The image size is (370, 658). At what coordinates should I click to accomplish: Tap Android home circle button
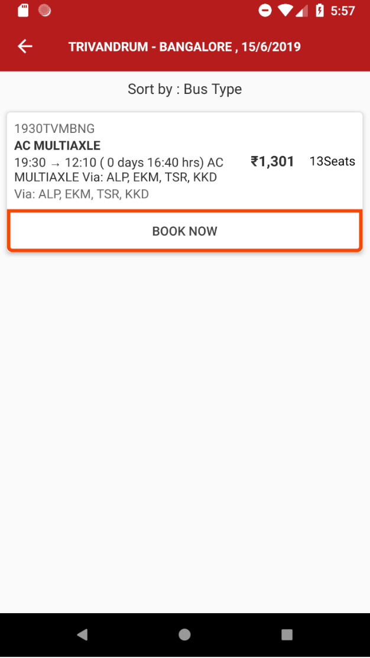[x=185, y=634]
